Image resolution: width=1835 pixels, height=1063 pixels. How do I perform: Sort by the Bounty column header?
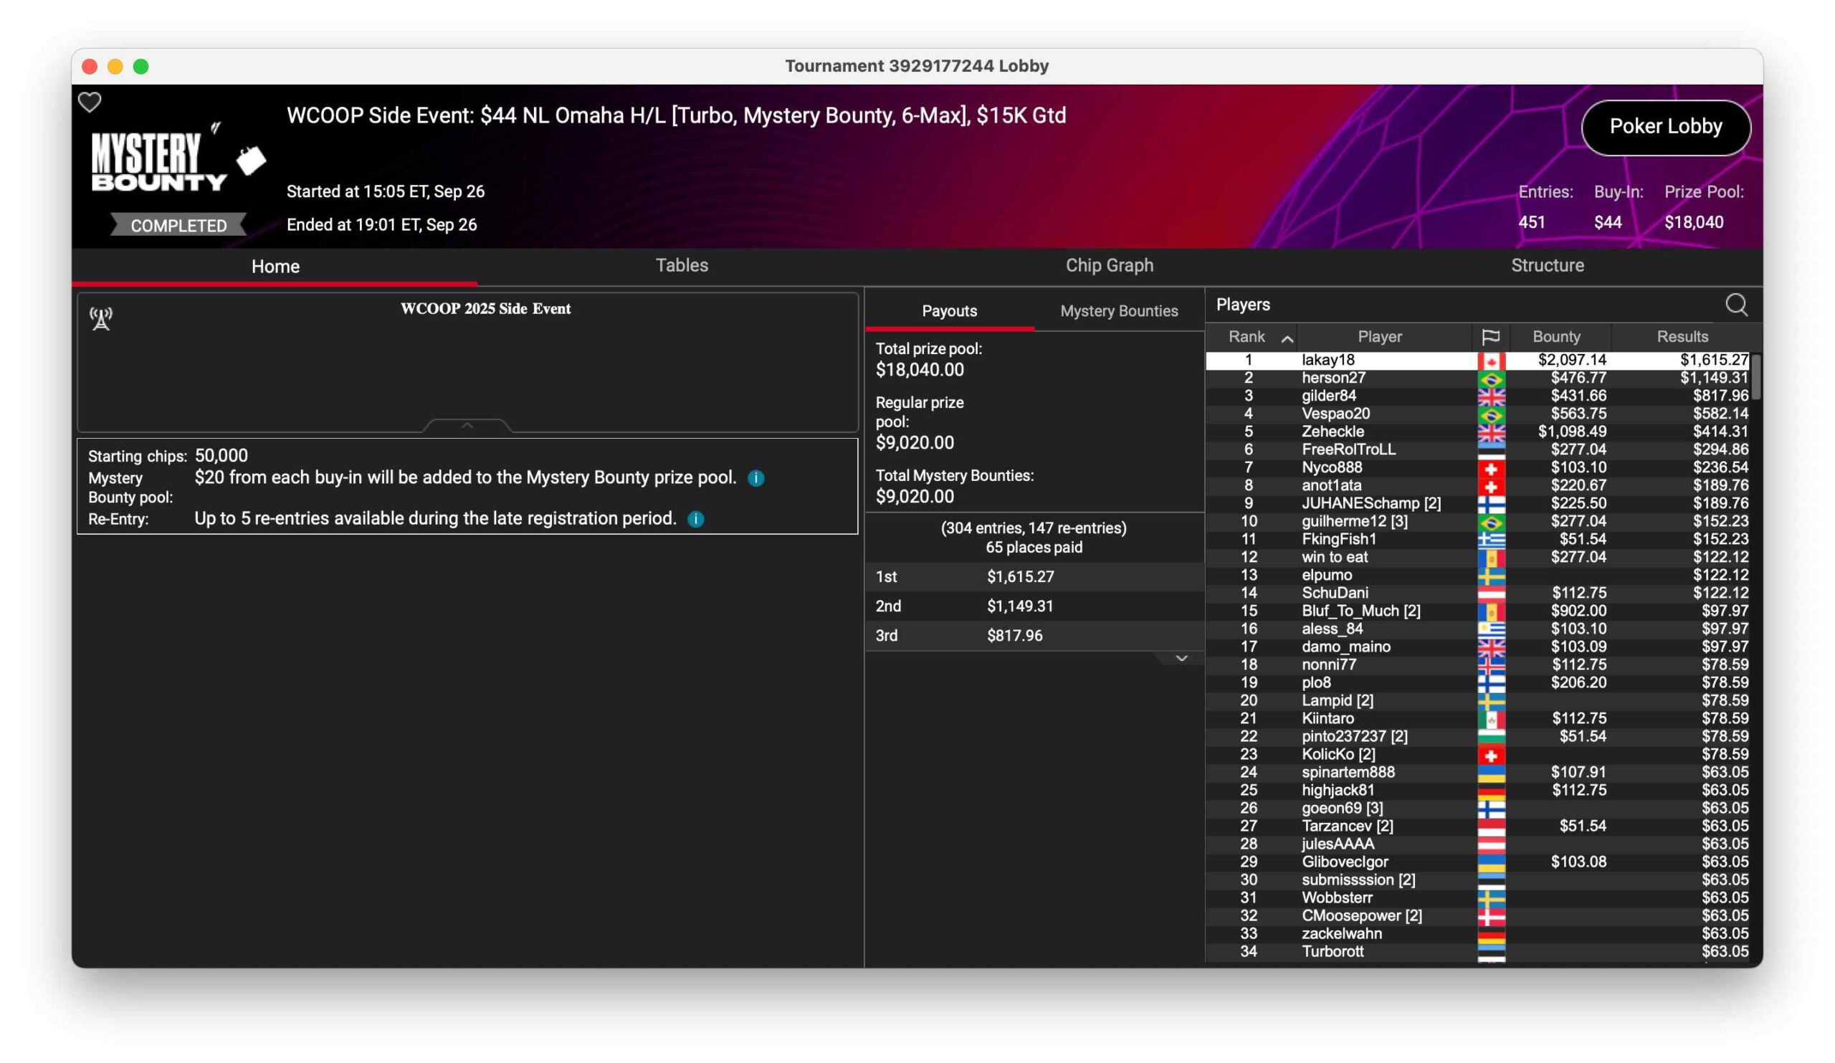pyautogui.click(x=1556, y=337)
